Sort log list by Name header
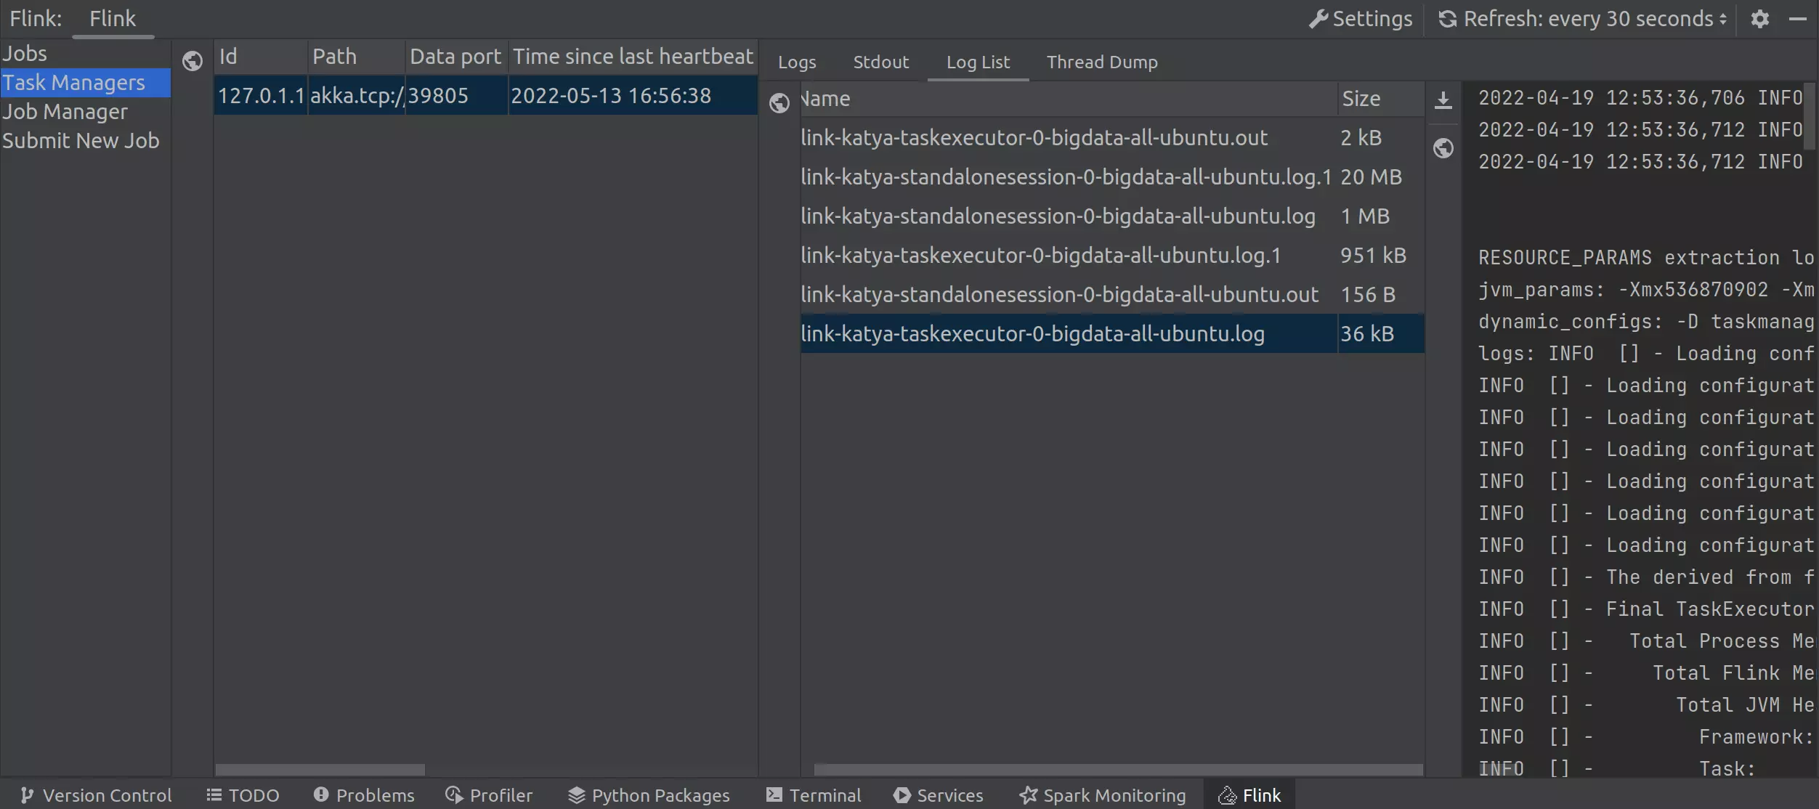1819x809 pixels. click(1068, 99)
